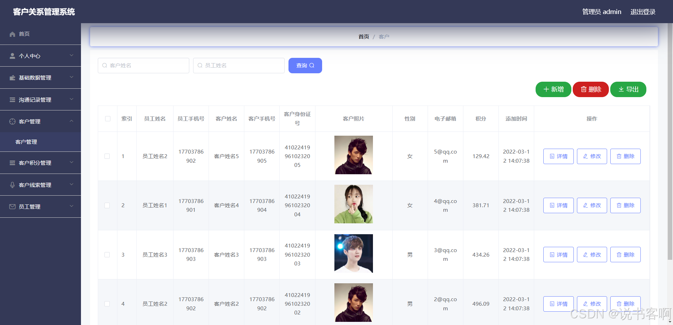Viewport: 673px width, 325px height.
Task: Click the microphone icon for 客户线索管理
Action: 12,185
